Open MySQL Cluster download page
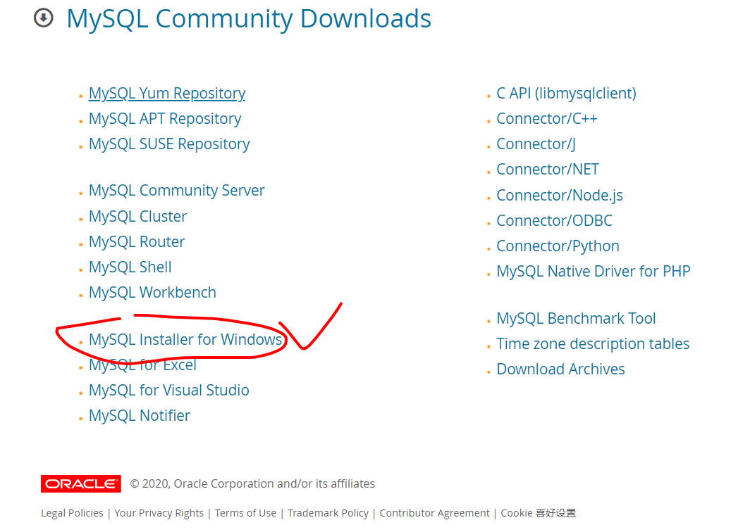Image resolution: width=750 pixels, height=532 pixels. click(137, 216)
